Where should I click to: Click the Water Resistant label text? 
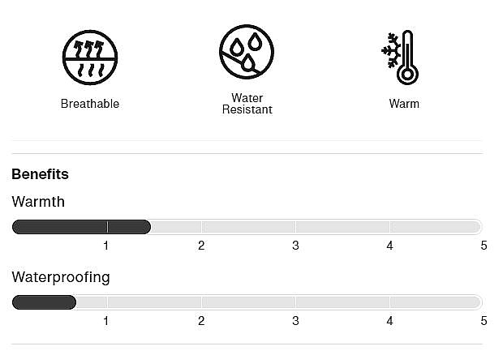pyautogui.click(x=247, y=104)
